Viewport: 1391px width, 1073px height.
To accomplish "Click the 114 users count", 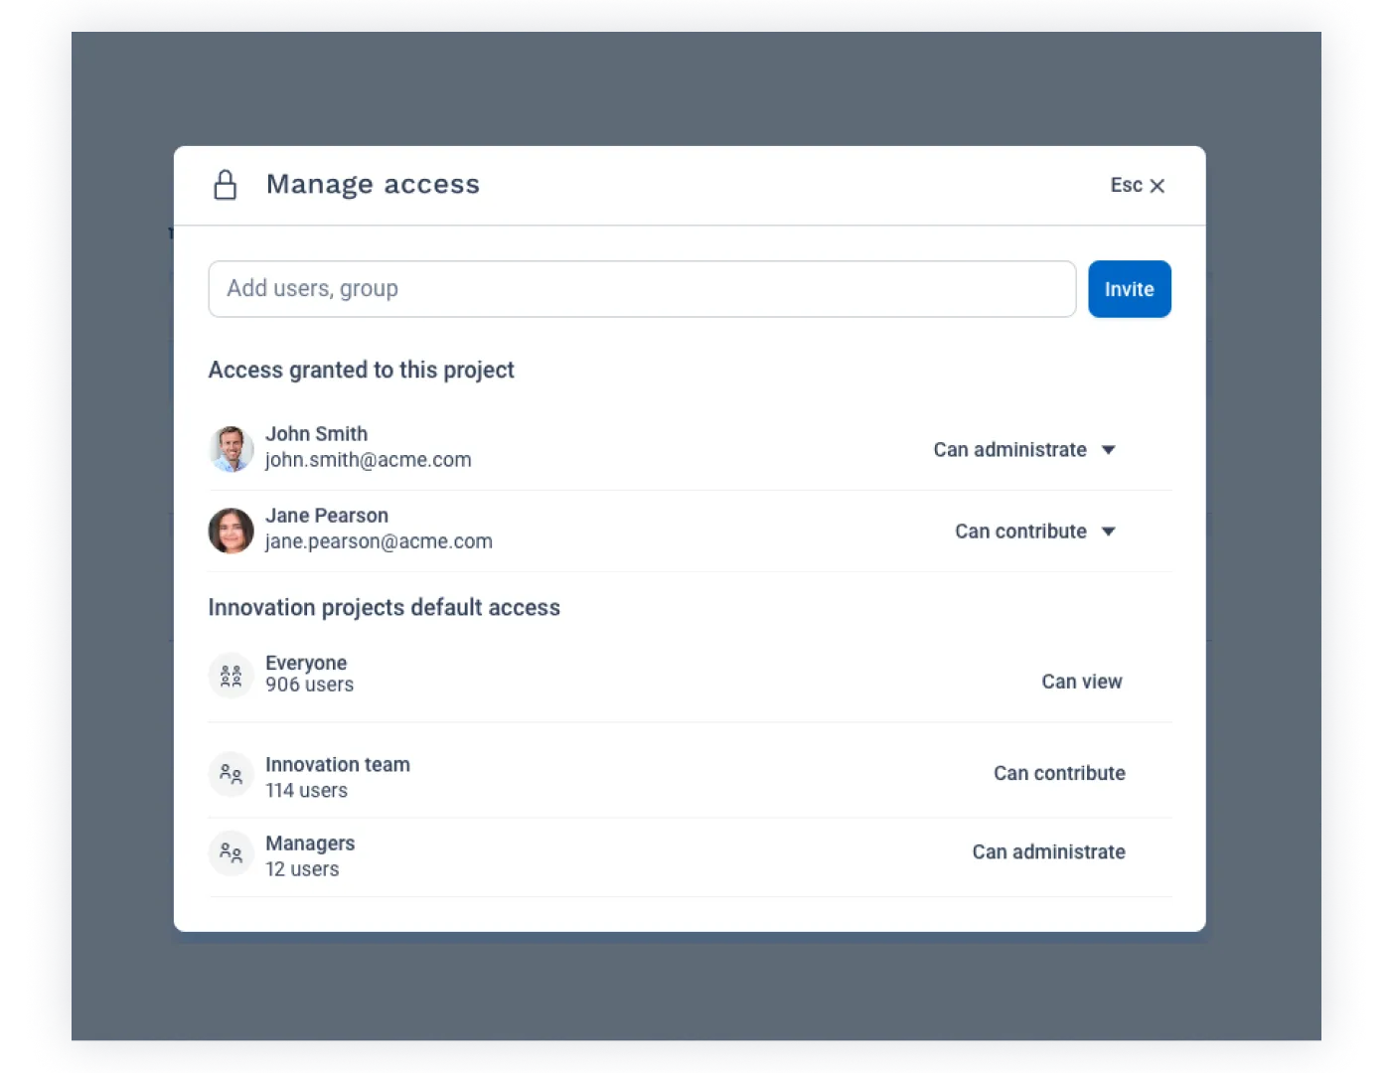I will [307, 791].
